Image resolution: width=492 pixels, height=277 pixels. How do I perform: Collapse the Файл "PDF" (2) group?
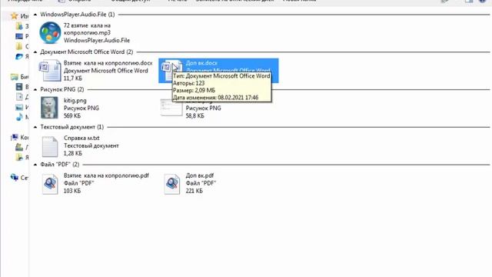[35, 165]
